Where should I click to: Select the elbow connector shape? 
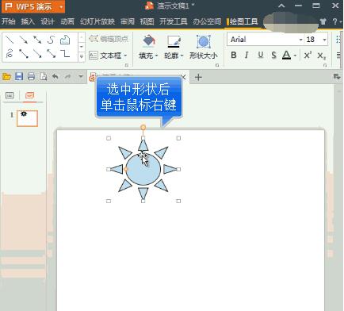coord(65,54)
